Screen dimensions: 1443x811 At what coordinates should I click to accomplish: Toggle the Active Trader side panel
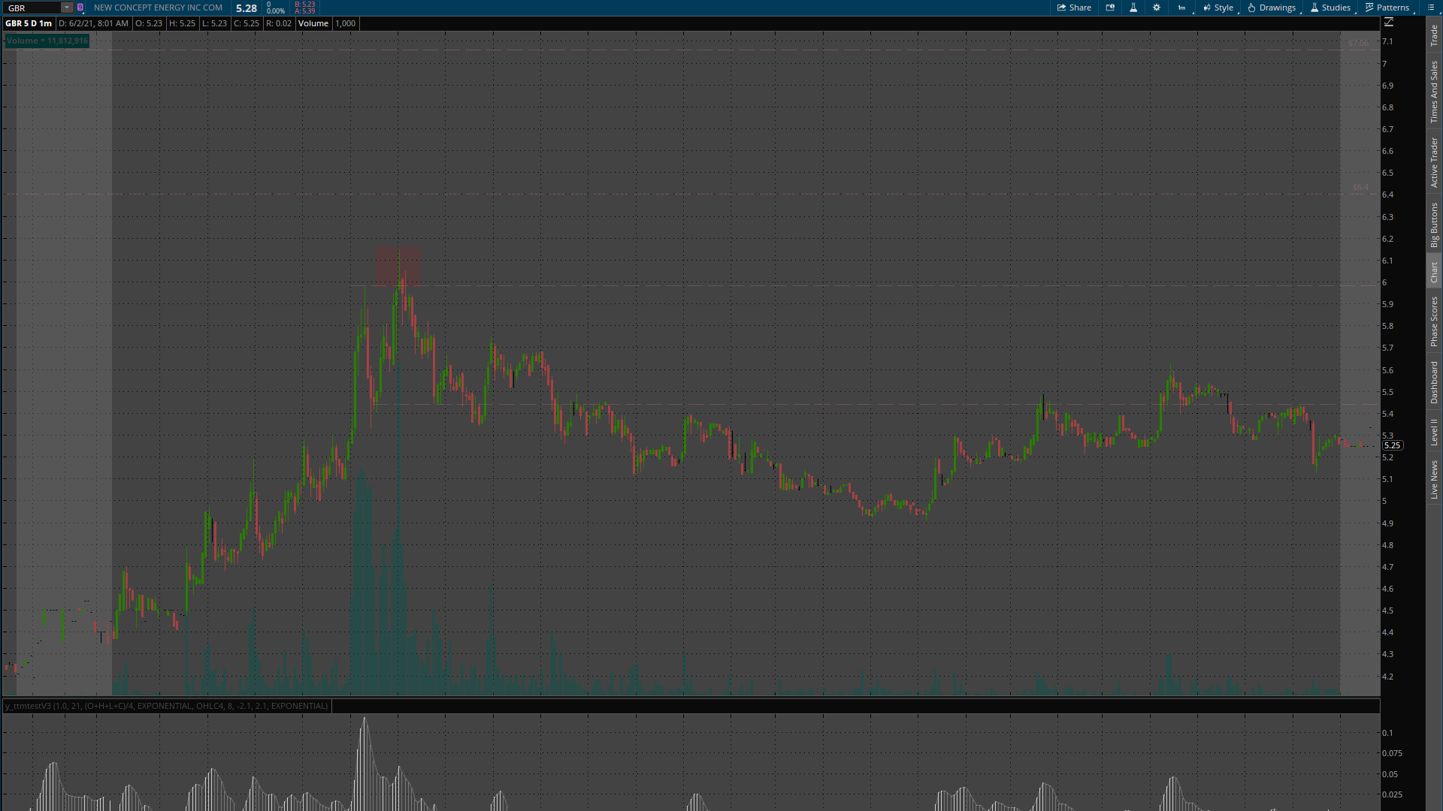click(1434, 162)
